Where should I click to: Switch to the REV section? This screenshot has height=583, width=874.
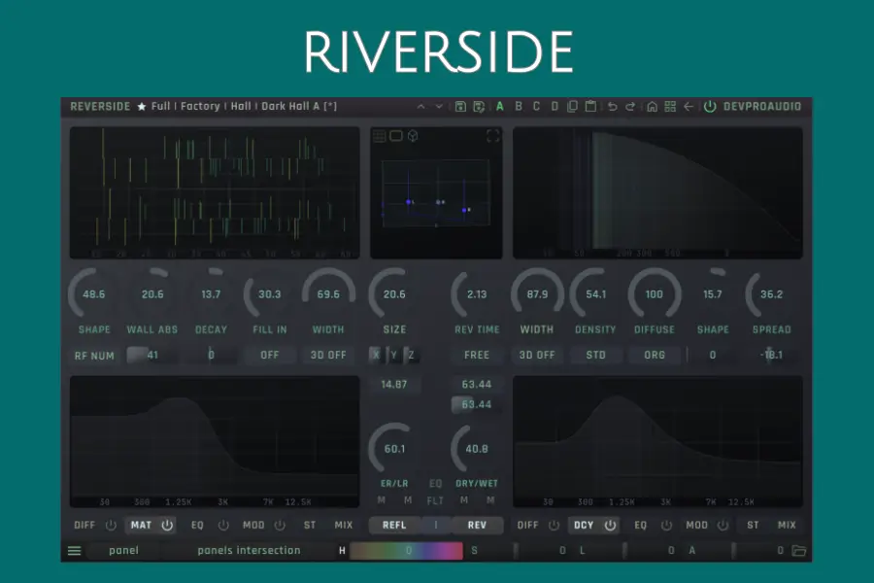pyautogui.click(x=477, y=525)
